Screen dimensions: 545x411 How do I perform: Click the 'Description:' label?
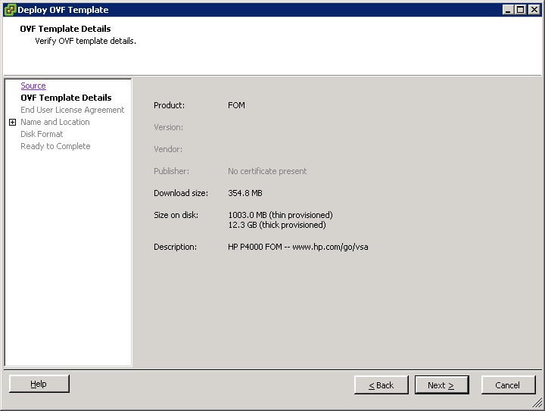click(175, 247)
